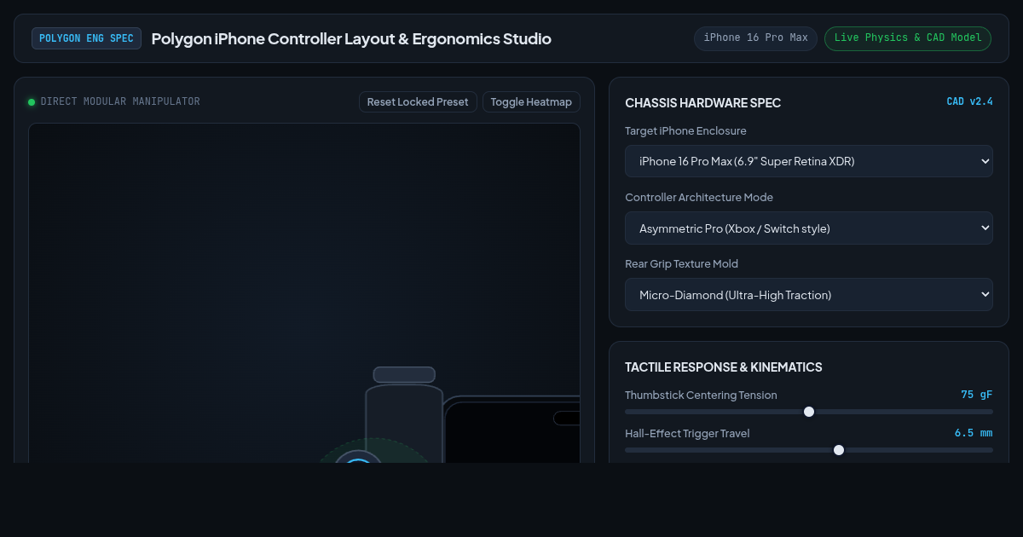Click the POLYGON ENG SPEC tag
This screenshot has width=1023, height=537.
[x=86, y=38]
